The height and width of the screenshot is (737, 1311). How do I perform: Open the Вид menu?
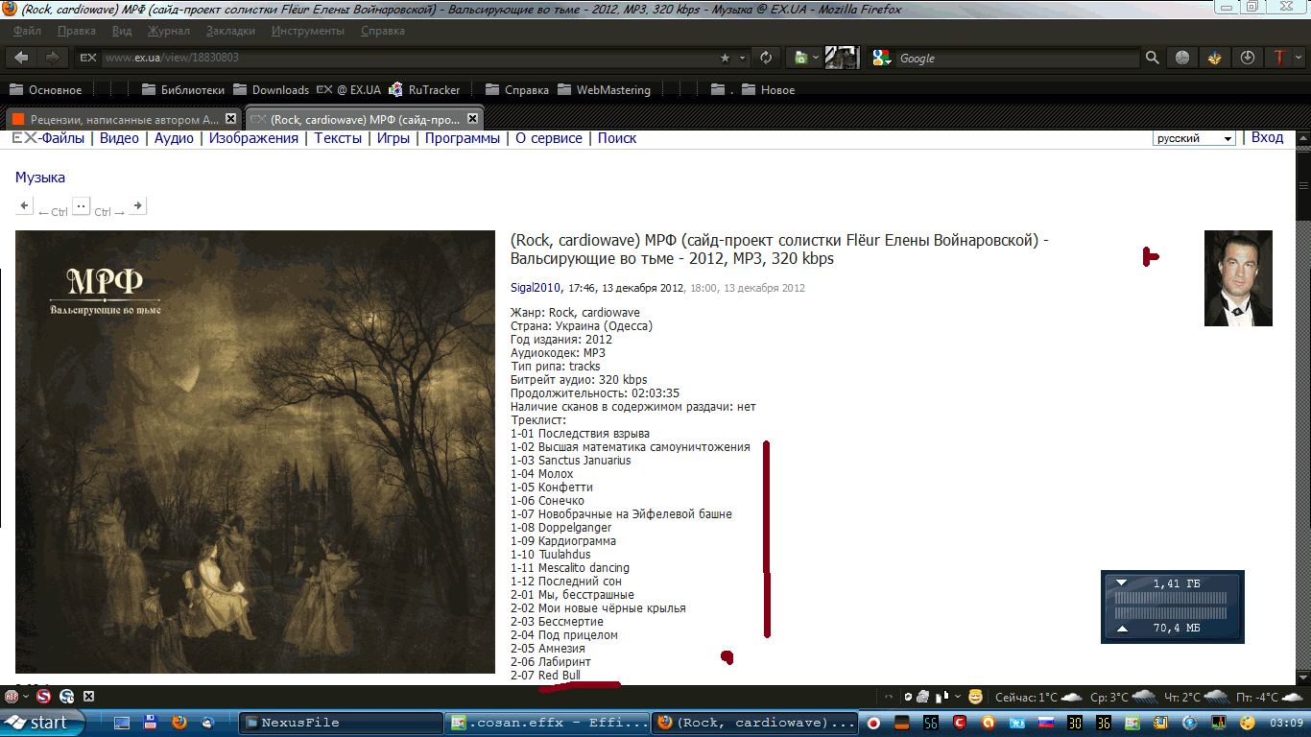point(122,31)
